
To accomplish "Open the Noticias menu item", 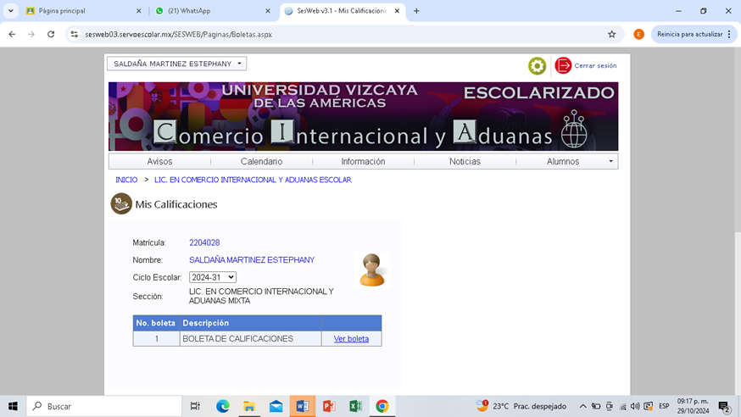I will pos(465,162).
